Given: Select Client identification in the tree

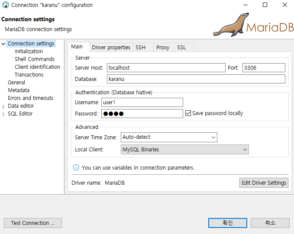Looking at the screenshot, I should [37, 67].
